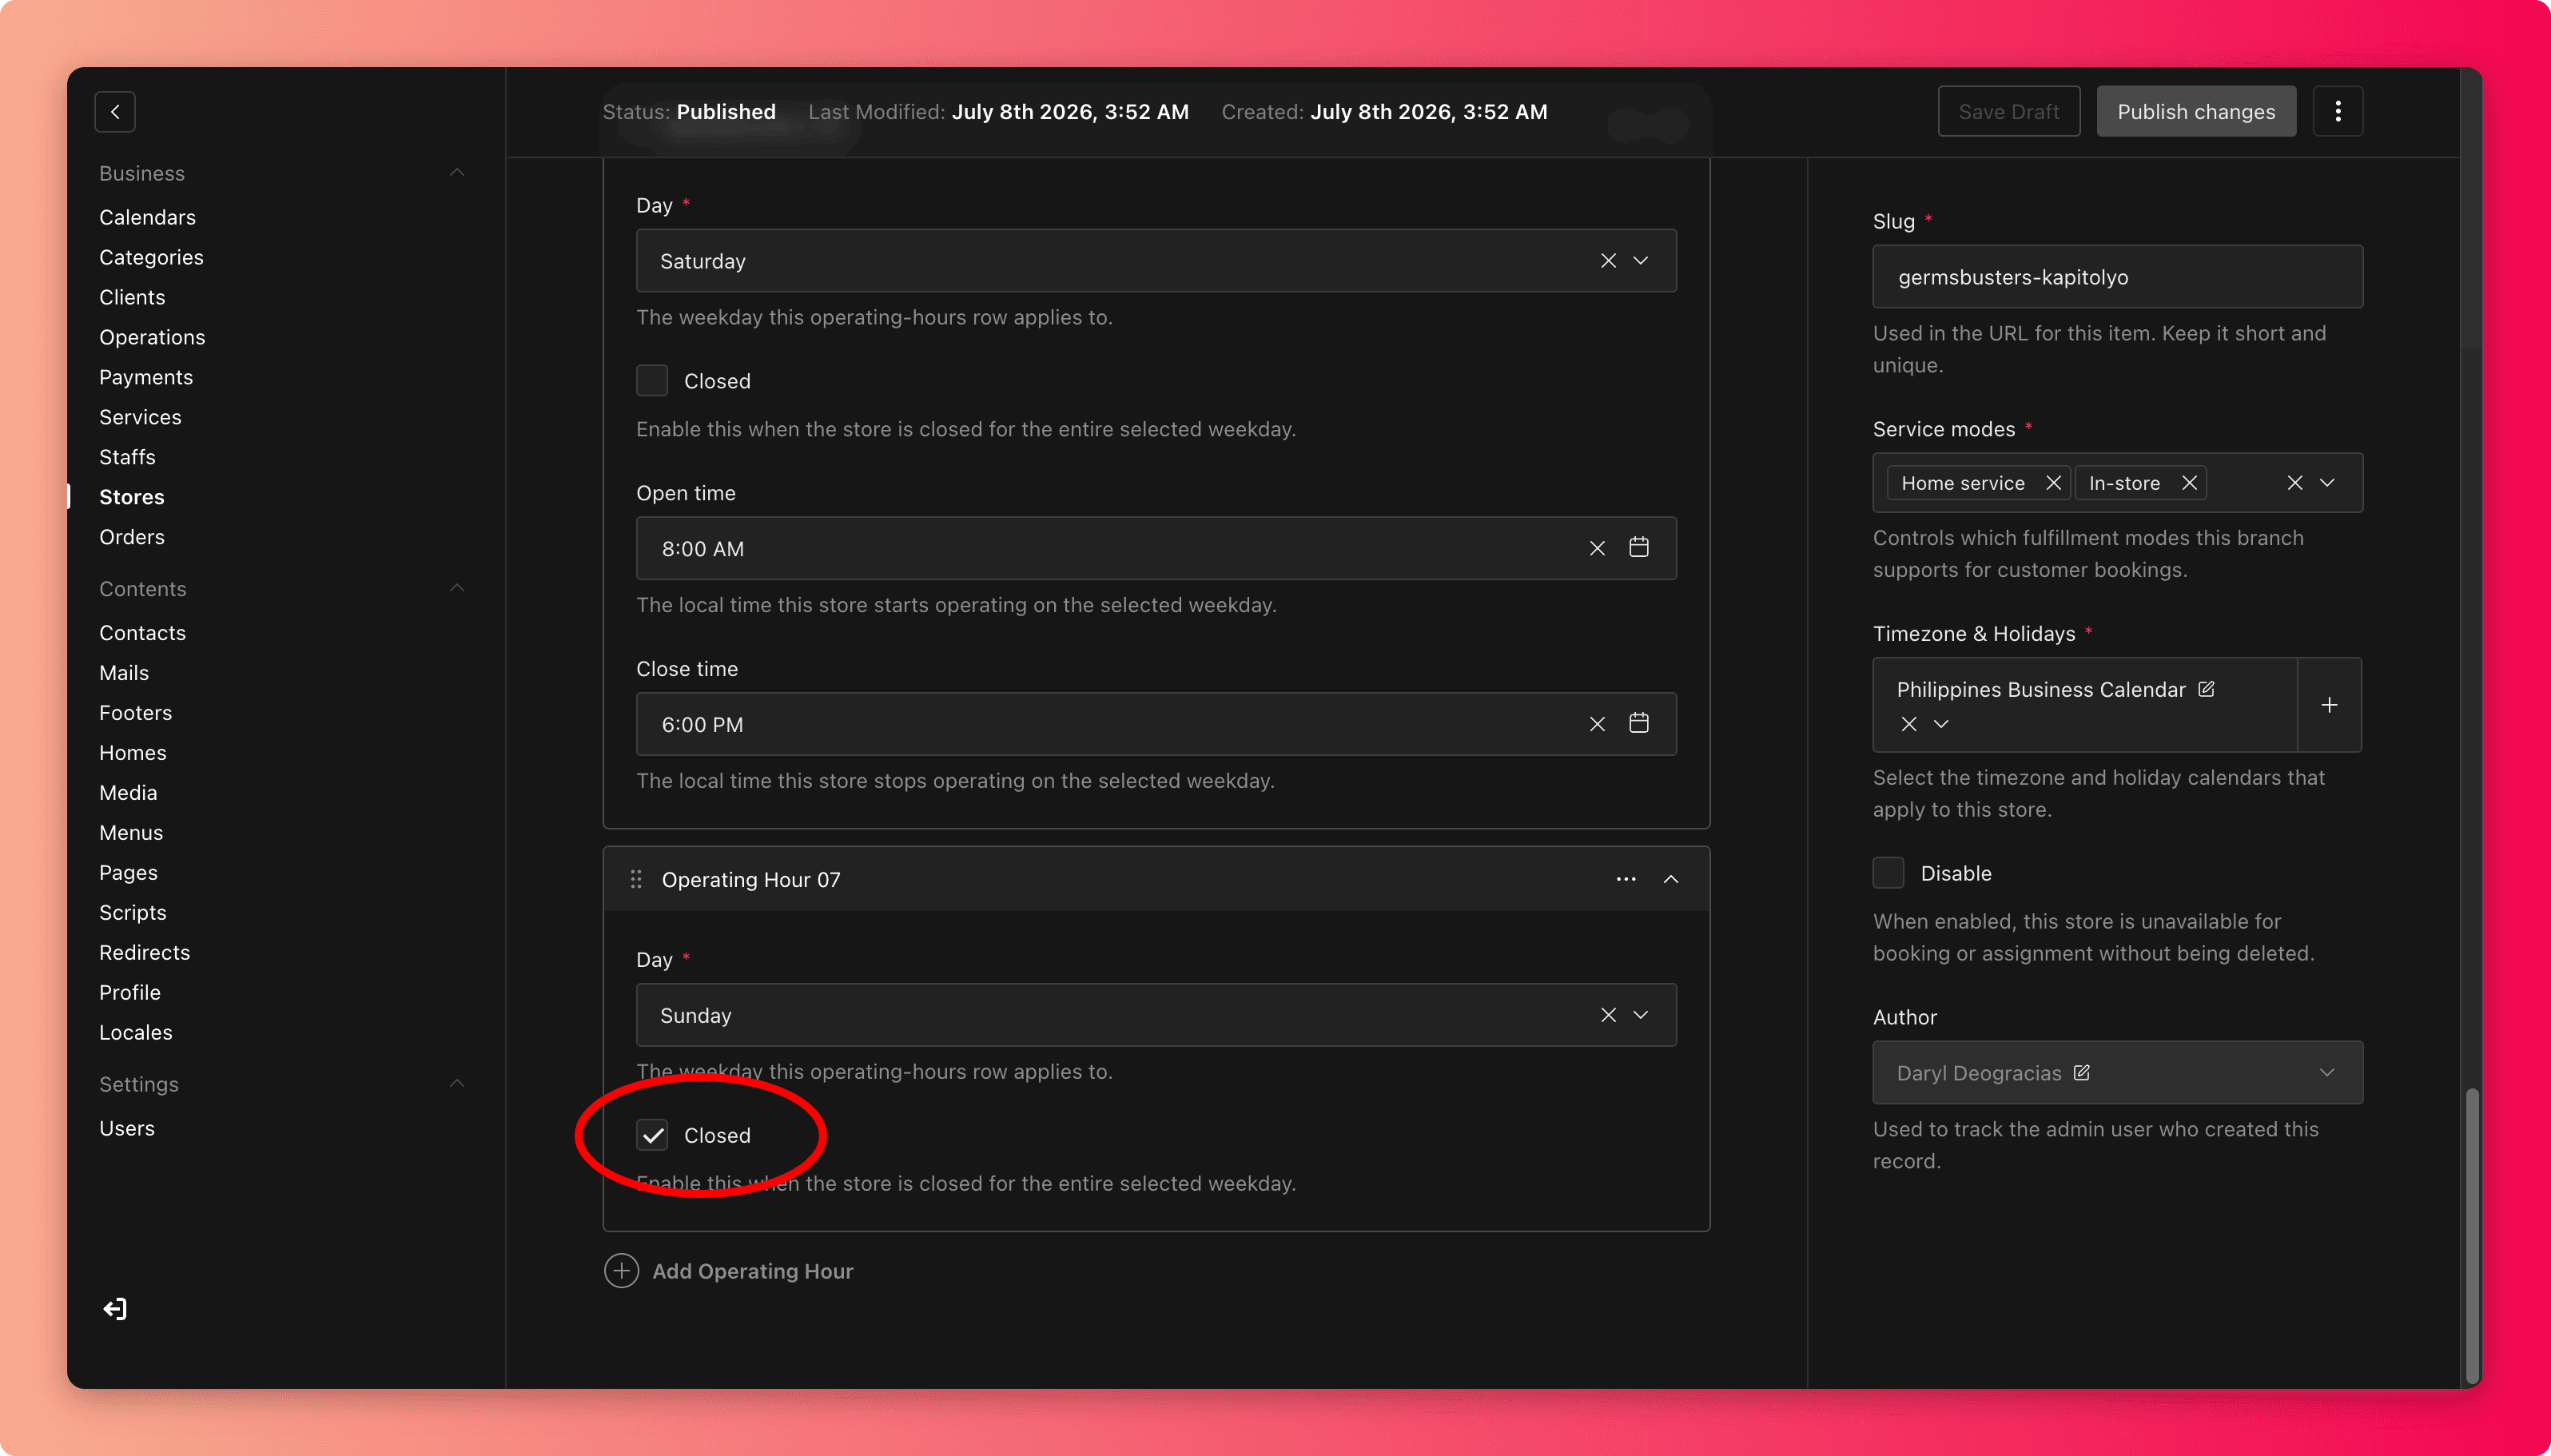Edit the Philippines Business Calendar entry

[2205, 689]
